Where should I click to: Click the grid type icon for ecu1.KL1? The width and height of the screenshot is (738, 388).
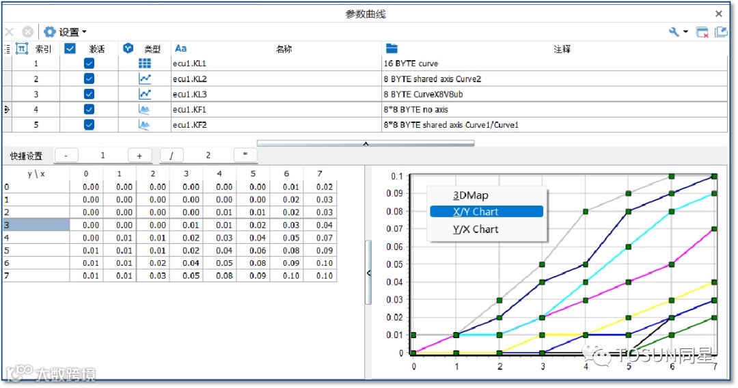(145, 63)
